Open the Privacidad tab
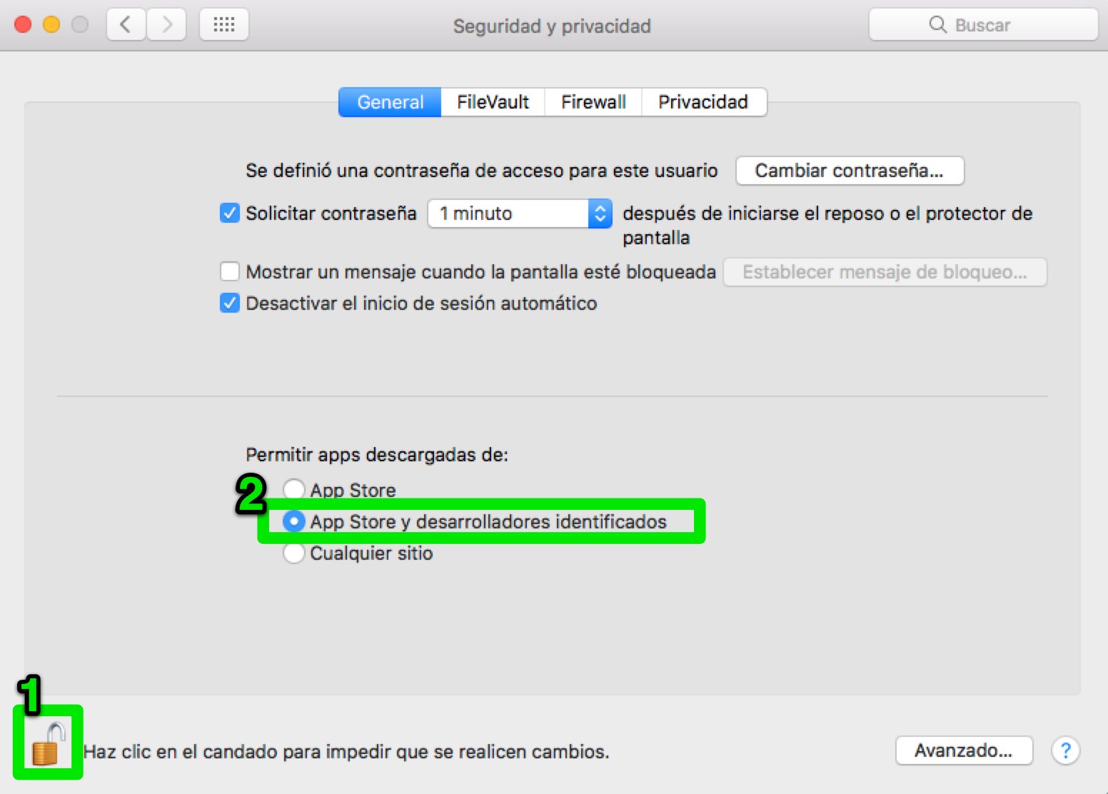 704,102
